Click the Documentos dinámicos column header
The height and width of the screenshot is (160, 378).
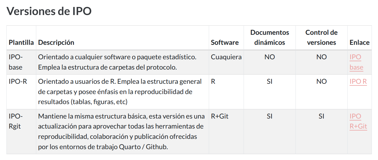click(270, 38)
